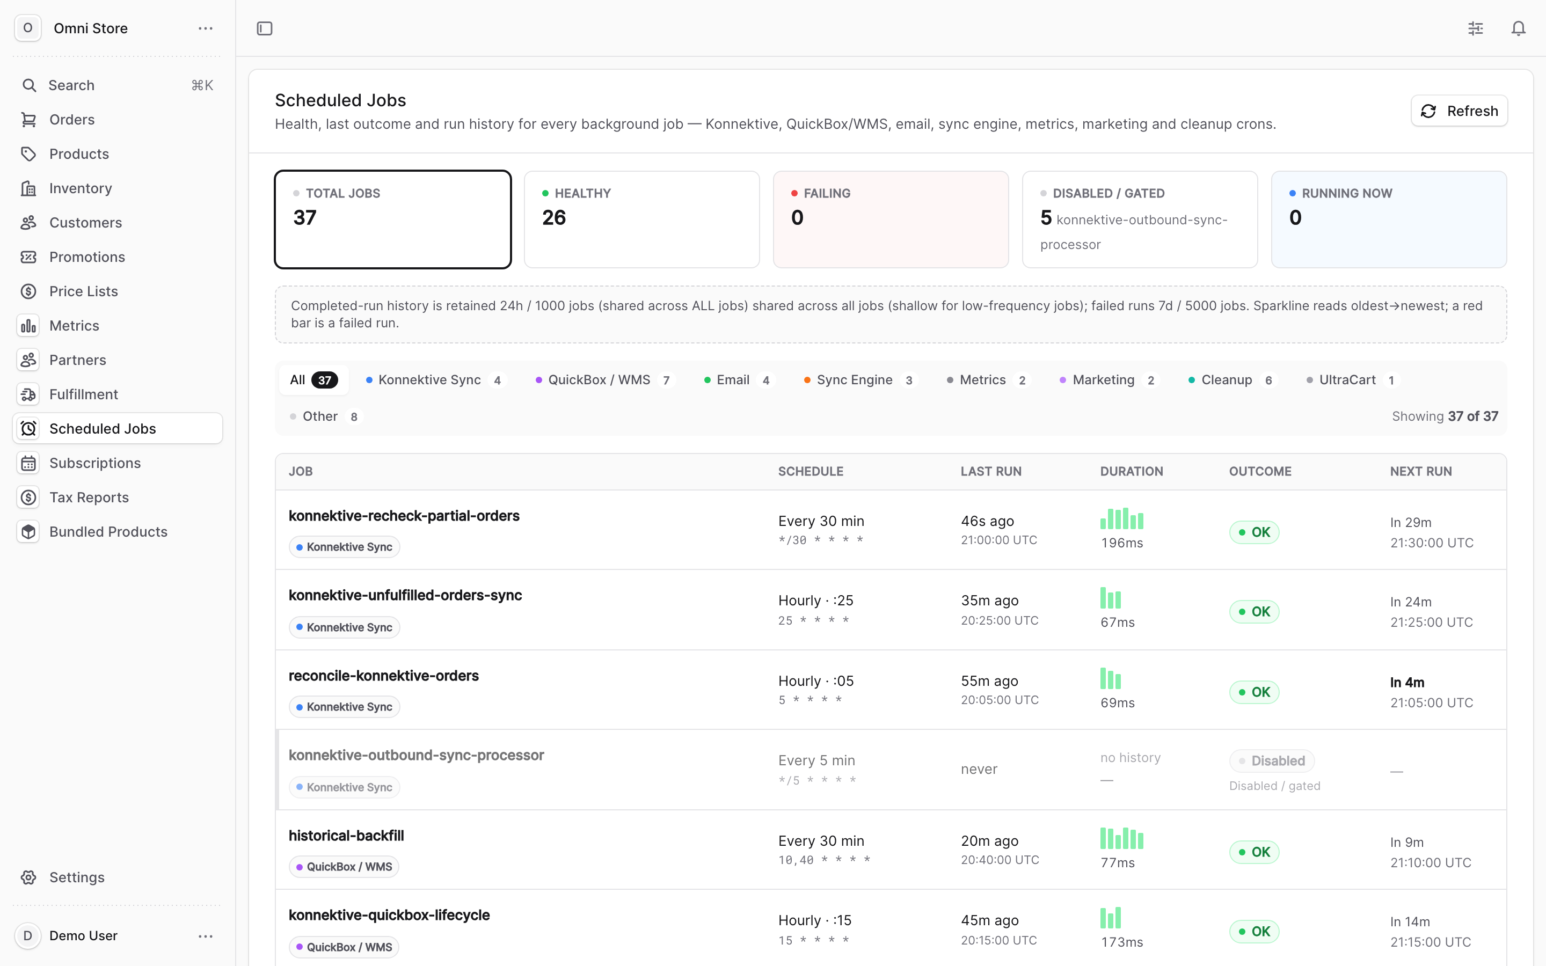Viewport: 1546px width, 966px height.
Task: Click the Promotions ticket icon
Action: pos(29,257)
